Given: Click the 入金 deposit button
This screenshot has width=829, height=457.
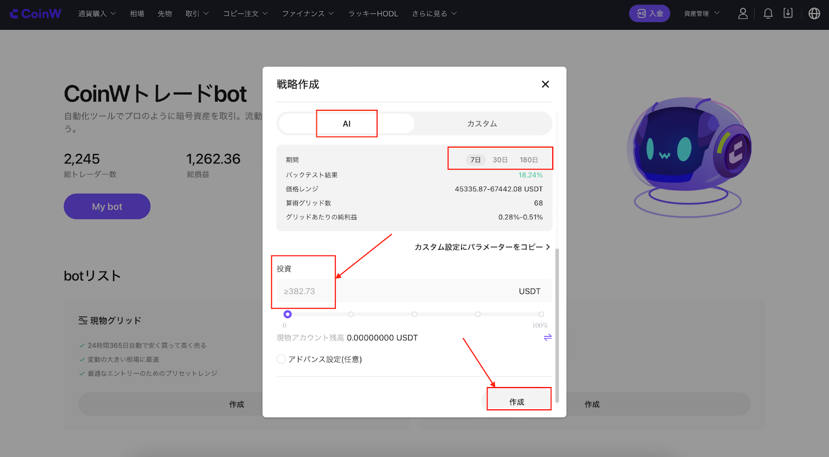Looking at the screenshot, I should click(x=650, y=13).
